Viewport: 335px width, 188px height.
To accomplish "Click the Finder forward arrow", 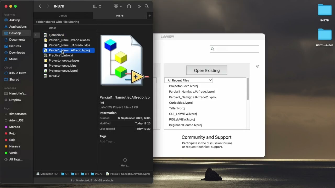I will [48, 6].
